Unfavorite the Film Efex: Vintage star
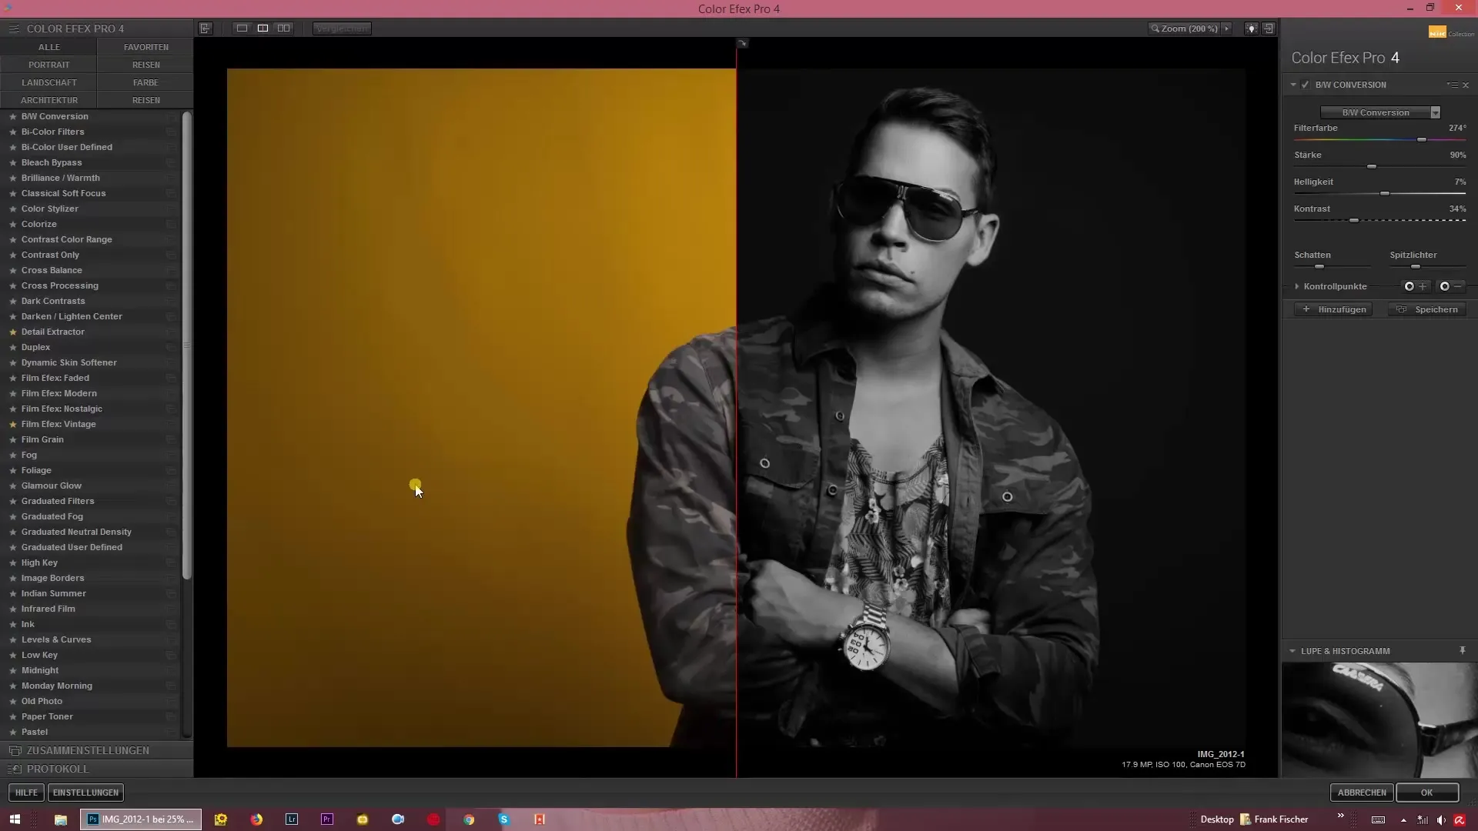 [12, 425]
